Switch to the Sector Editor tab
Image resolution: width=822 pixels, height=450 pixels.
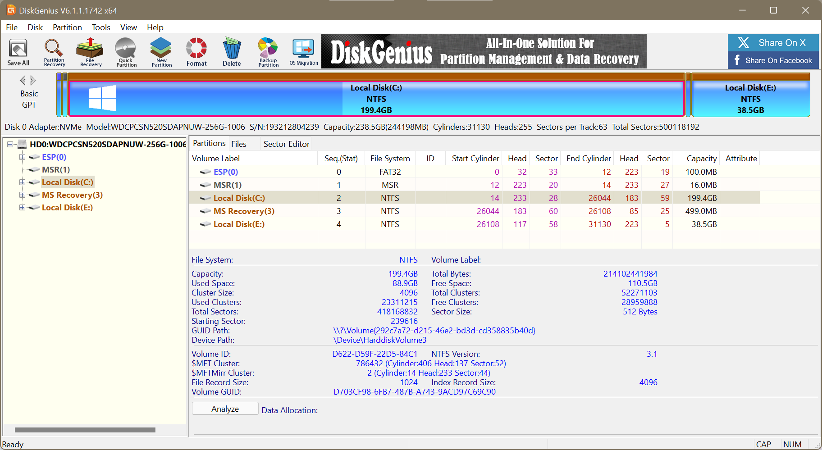(286, 144)
